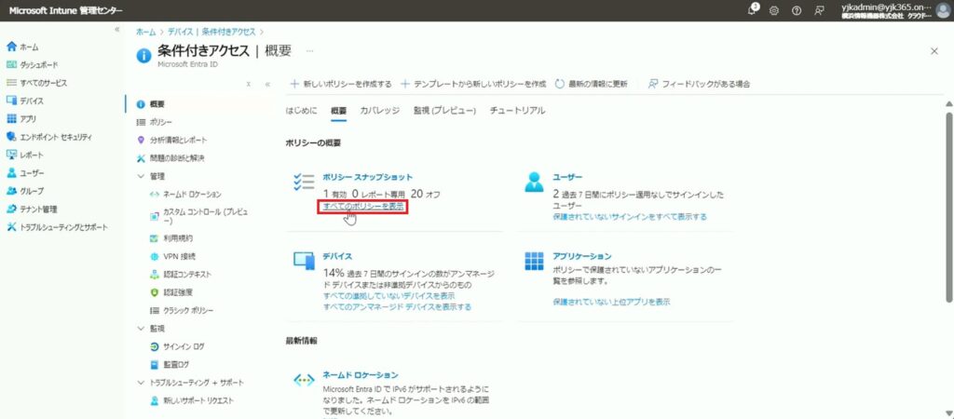This screenshot has width=954, height=419.
Task: Click the user account avatar
Action: (942, 10)
